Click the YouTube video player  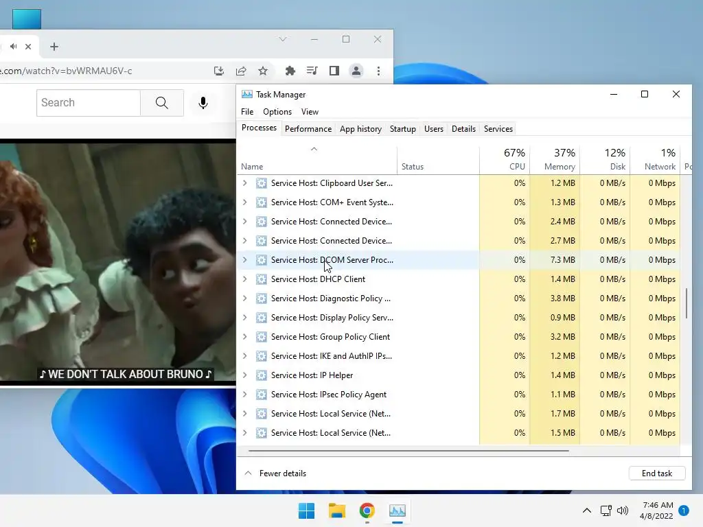pyautogui.click(x=118, y=261)
